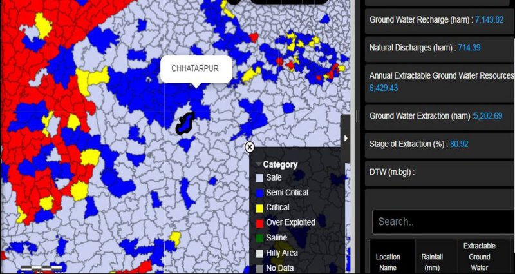Viewport: 515px width, 274px height.
Task: Close the Category legend panel
Action: coord(250,147)
